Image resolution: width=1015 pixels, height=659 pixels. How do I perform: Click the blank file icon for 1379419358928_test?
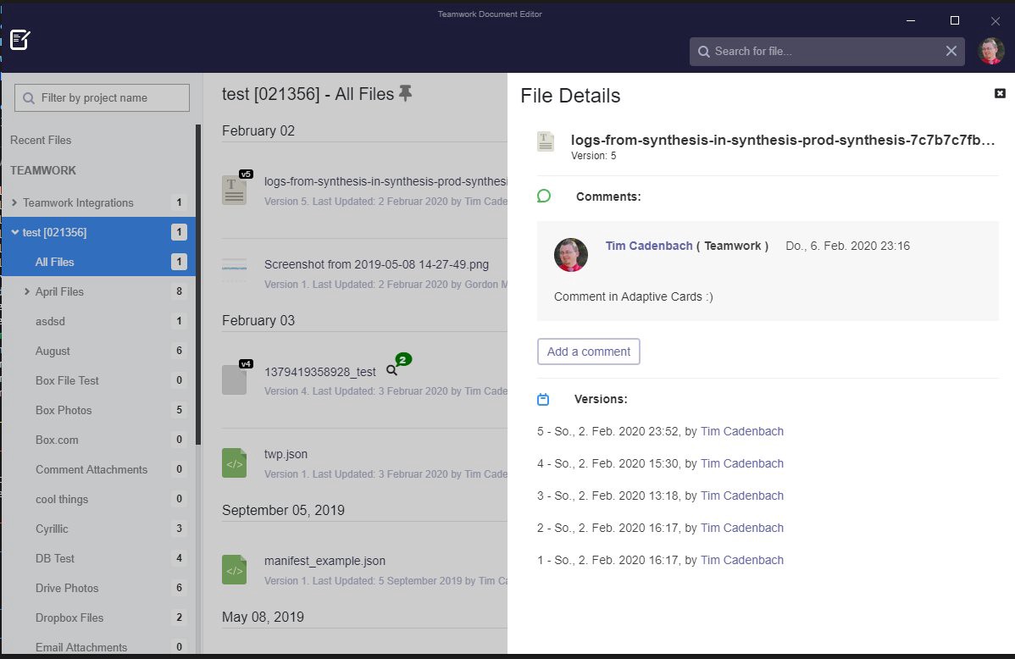click(x=235, y=380)
